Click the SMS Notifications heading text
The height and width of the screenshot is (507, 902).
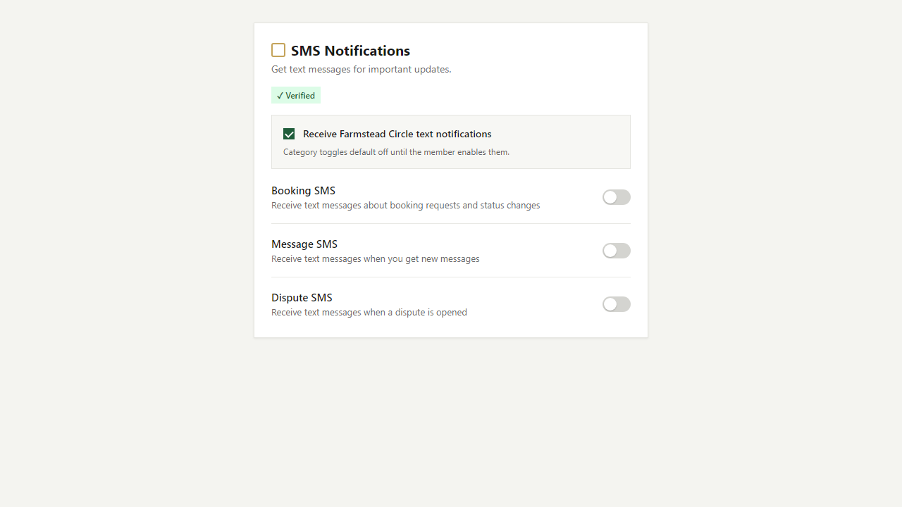pyautogui.click(x=350, y=51)
